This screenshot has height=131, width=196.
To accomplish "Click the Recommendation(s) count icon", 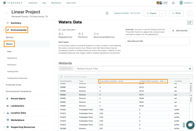I will [x=95, y=34].
